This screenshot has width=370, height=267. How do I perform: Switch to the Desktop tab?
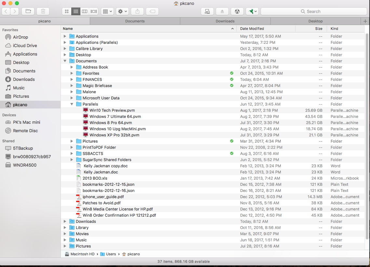315,21
